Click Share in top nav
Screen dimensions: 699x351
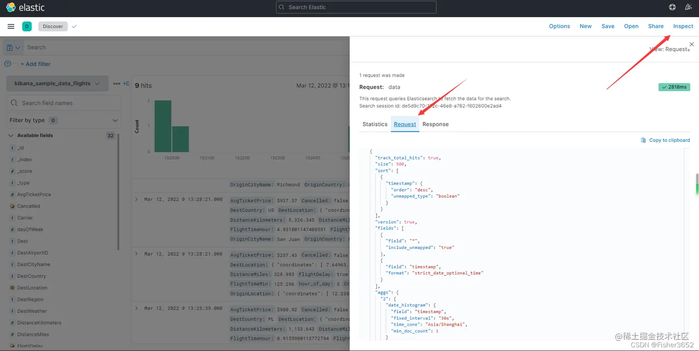[656, 26]
